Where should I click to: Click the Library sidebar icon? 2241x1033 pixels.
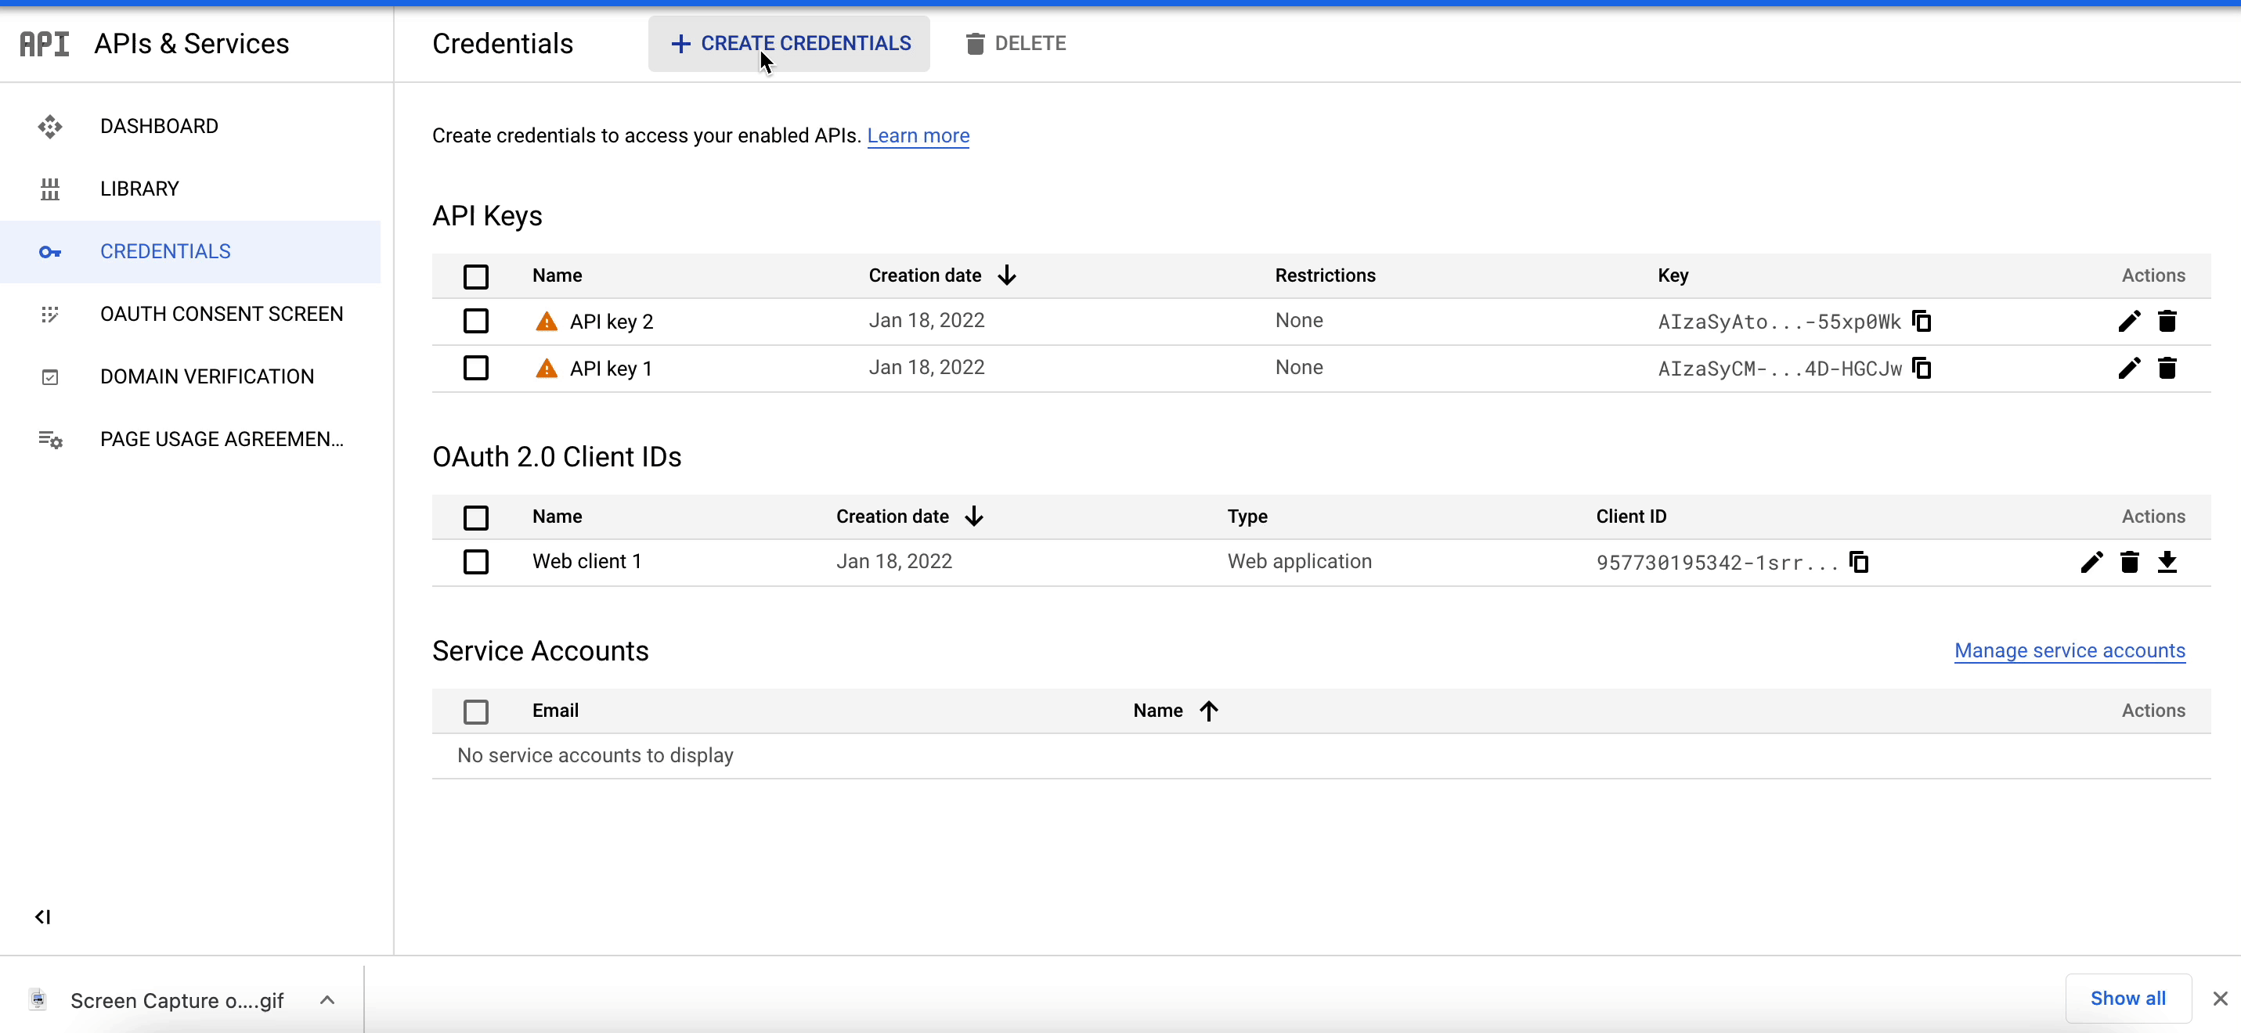click(x=50, y=189)
